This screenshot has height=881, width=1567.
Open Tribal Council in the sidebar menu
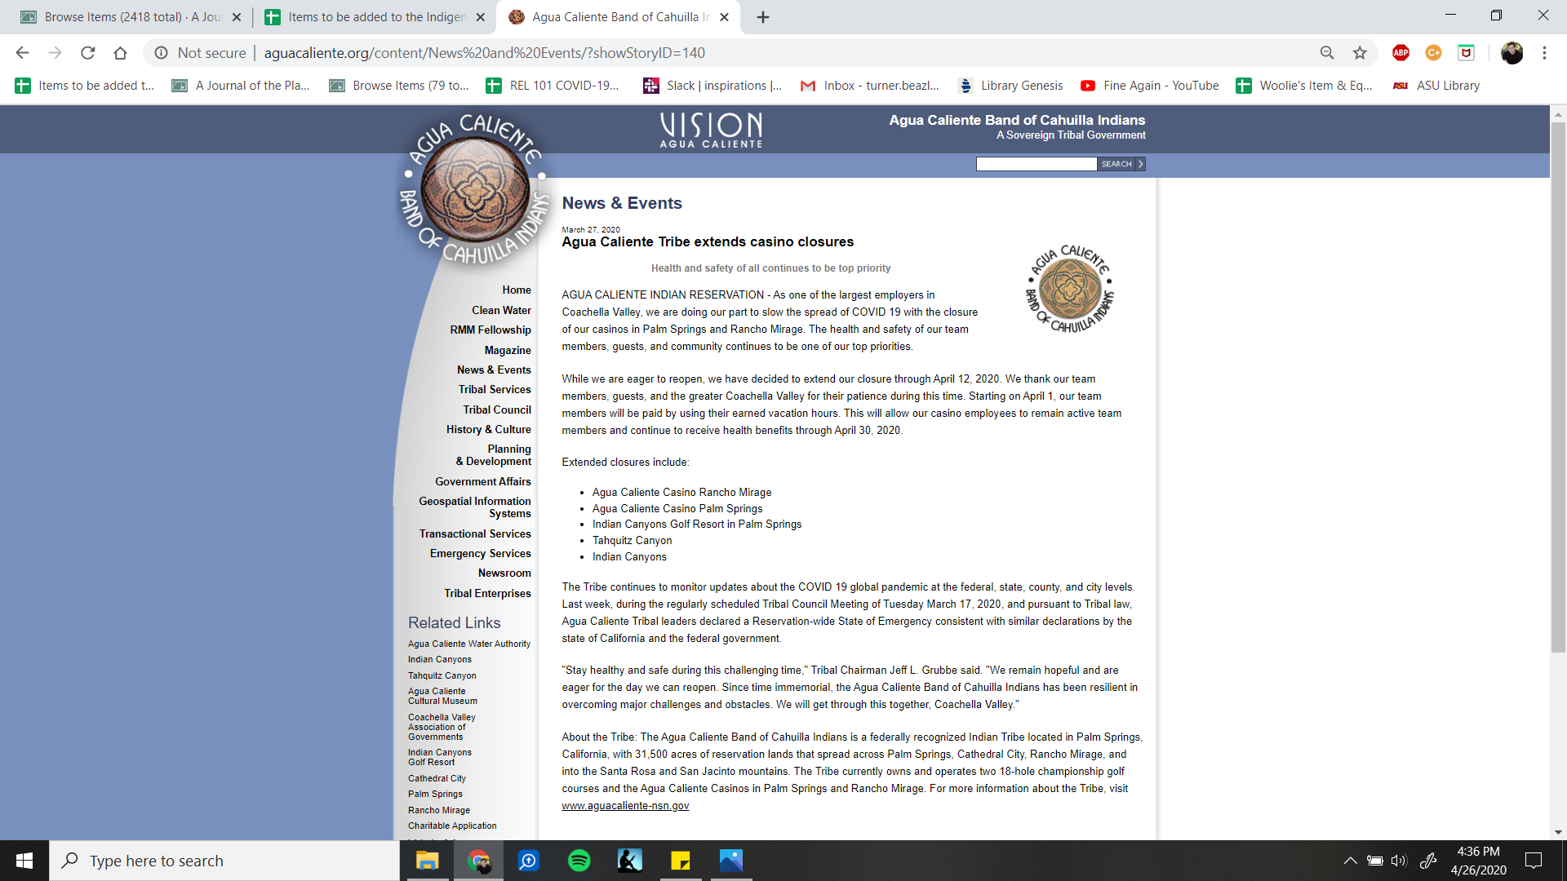tap(496, 410)
